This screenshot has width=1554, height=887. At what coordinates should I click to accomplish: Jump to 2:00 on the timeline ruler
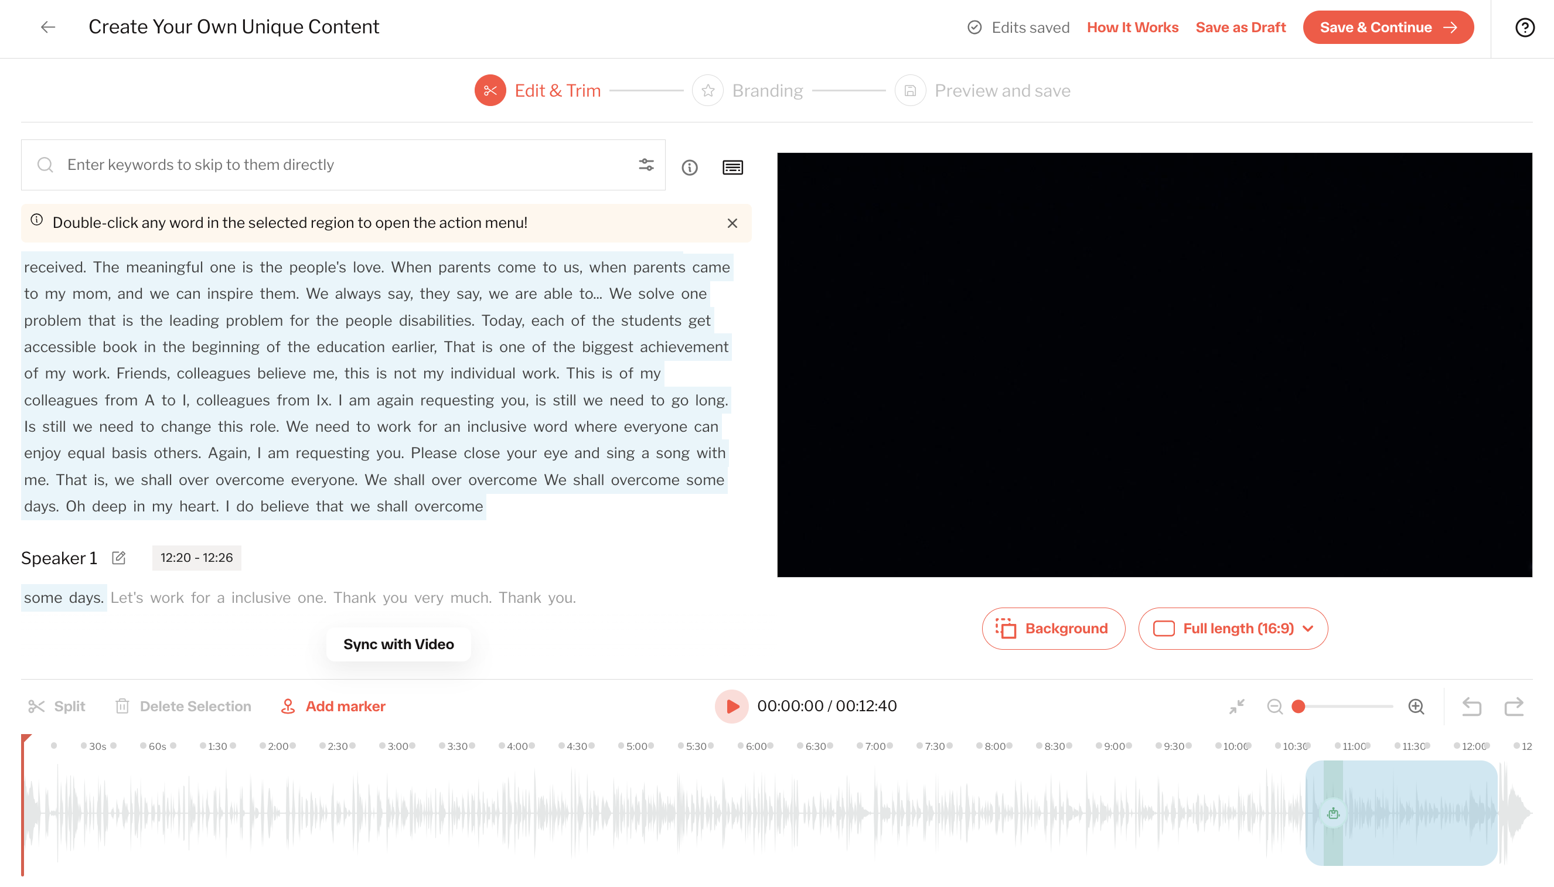(x=278, y=746)
